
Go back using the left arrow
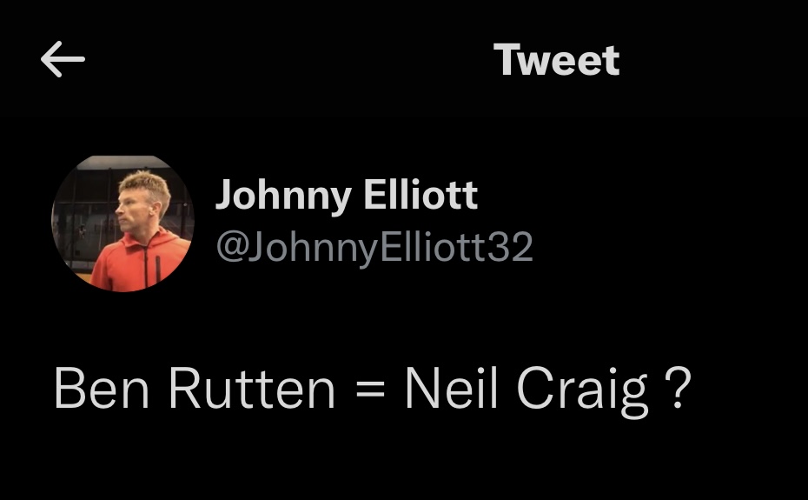(63, 59)
